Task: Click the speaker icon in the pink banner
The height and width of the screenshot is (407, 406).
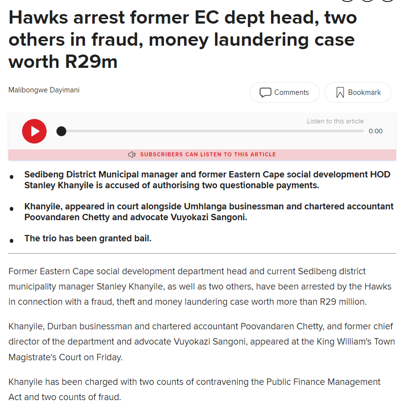Action: pos(132,154)
